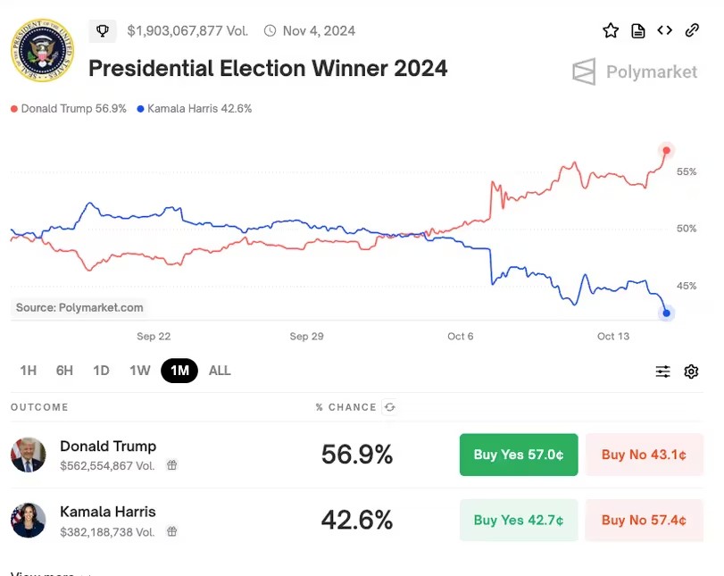Screen dimensions: 724x576
Task: Select the 1H time range
Action: (29, 371)
